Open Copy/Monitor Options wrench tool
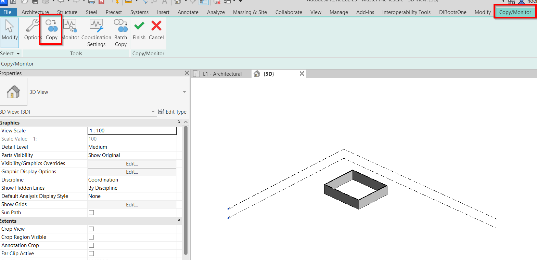The width and height of the screenshot is (537, 260). [33, 30]
